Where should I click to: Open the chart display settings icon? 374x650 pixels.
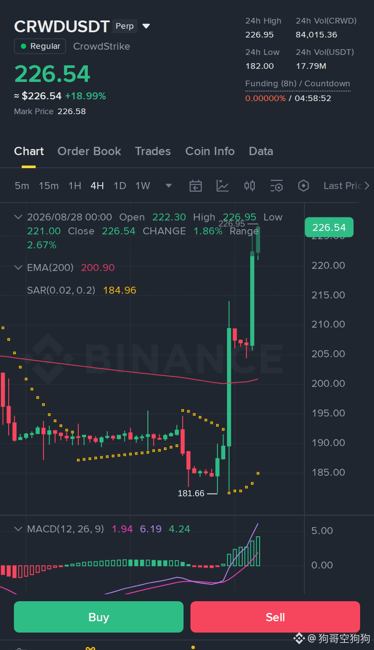pos(277,186)
